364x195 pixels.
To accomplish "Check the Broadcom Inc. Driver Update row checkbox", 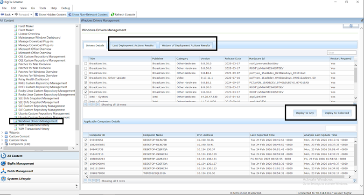I will point(85,78).
